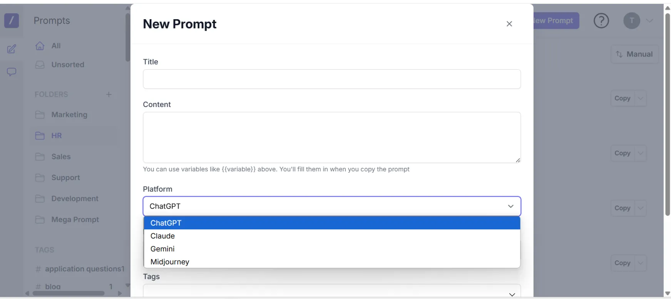The image size is (671, 299).
Task: Open the edit prompts pencil icon
Action: click(12, 49)
